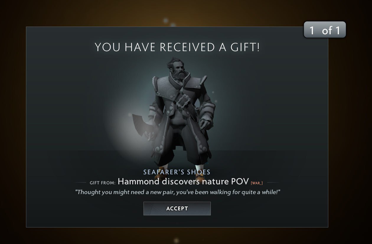Click the [WAR_] guild tag
Screen dimensions: 372x244
pyautogui.click(x=257, y=183)
